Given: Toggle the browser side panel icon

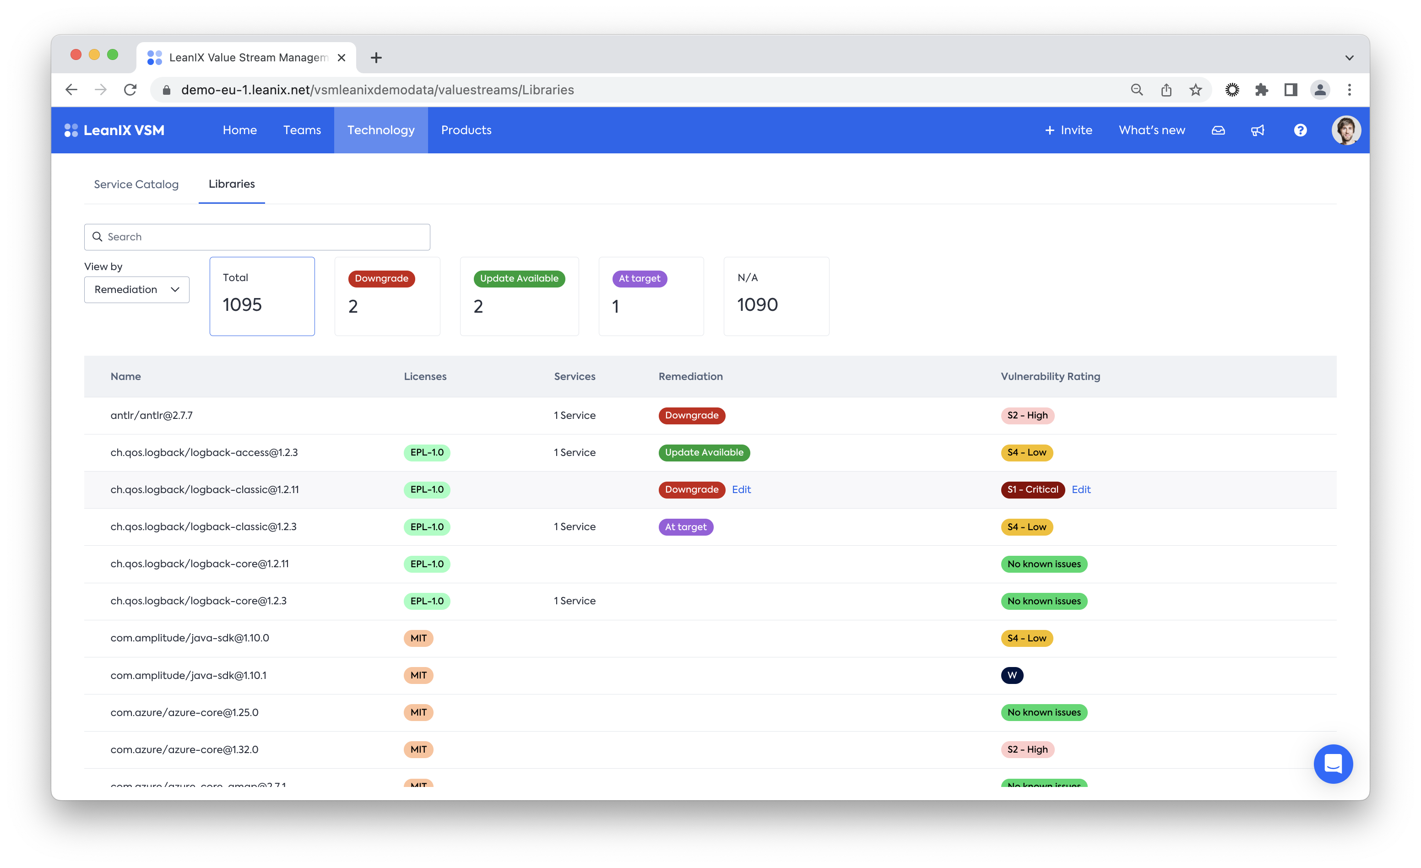Looking at the screenshot, I should [x=1291, y=90].
